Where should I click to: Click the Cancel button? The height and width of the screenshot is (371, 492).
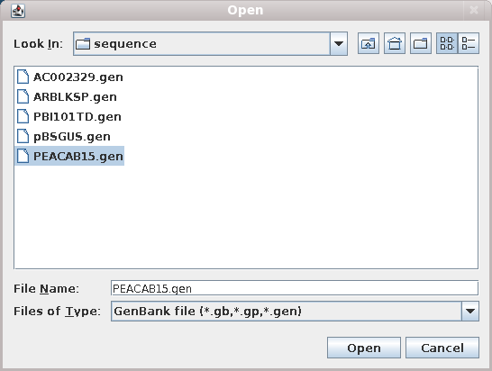pos(442,348)
